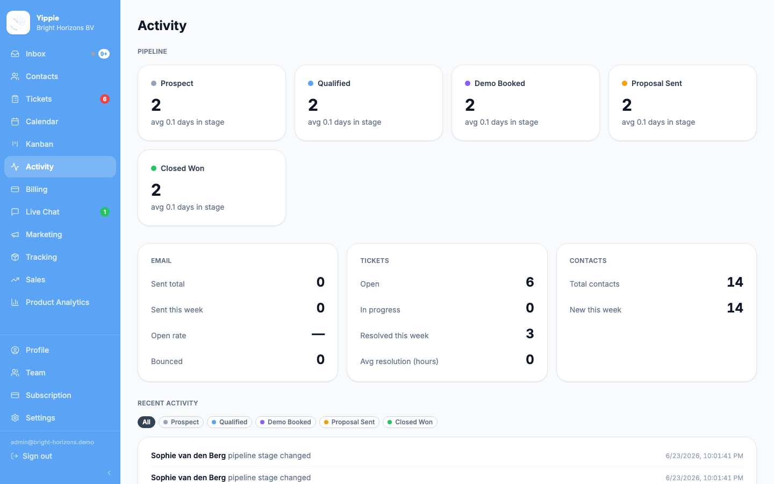Click the Profile user icon

(15, 350)
